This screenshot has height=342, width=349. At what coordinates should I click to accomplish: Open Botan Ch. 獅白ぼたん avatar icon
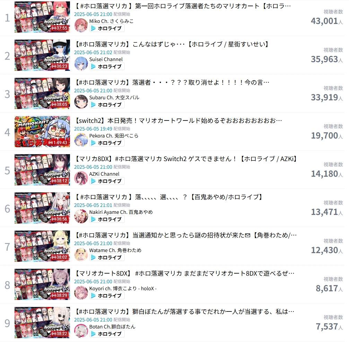pos(81,331)
